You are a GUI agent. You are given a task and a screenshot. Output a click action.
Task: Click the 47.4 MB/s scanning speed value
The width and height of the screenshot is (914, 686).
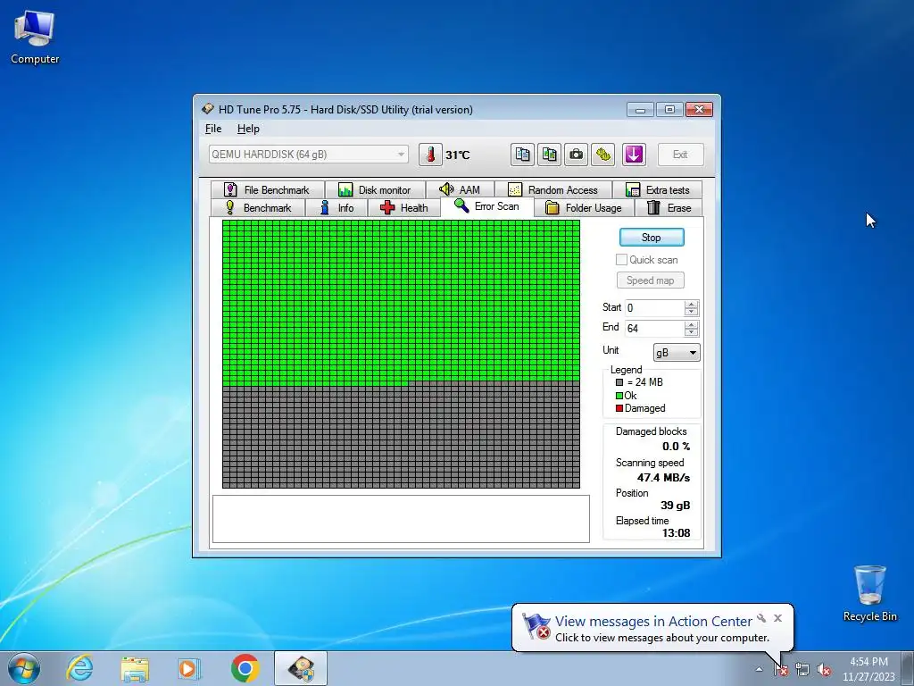coord(663,478)
